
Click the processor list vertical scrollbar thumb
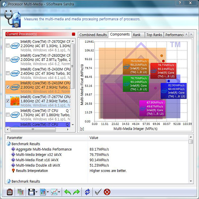click(73, 66)
